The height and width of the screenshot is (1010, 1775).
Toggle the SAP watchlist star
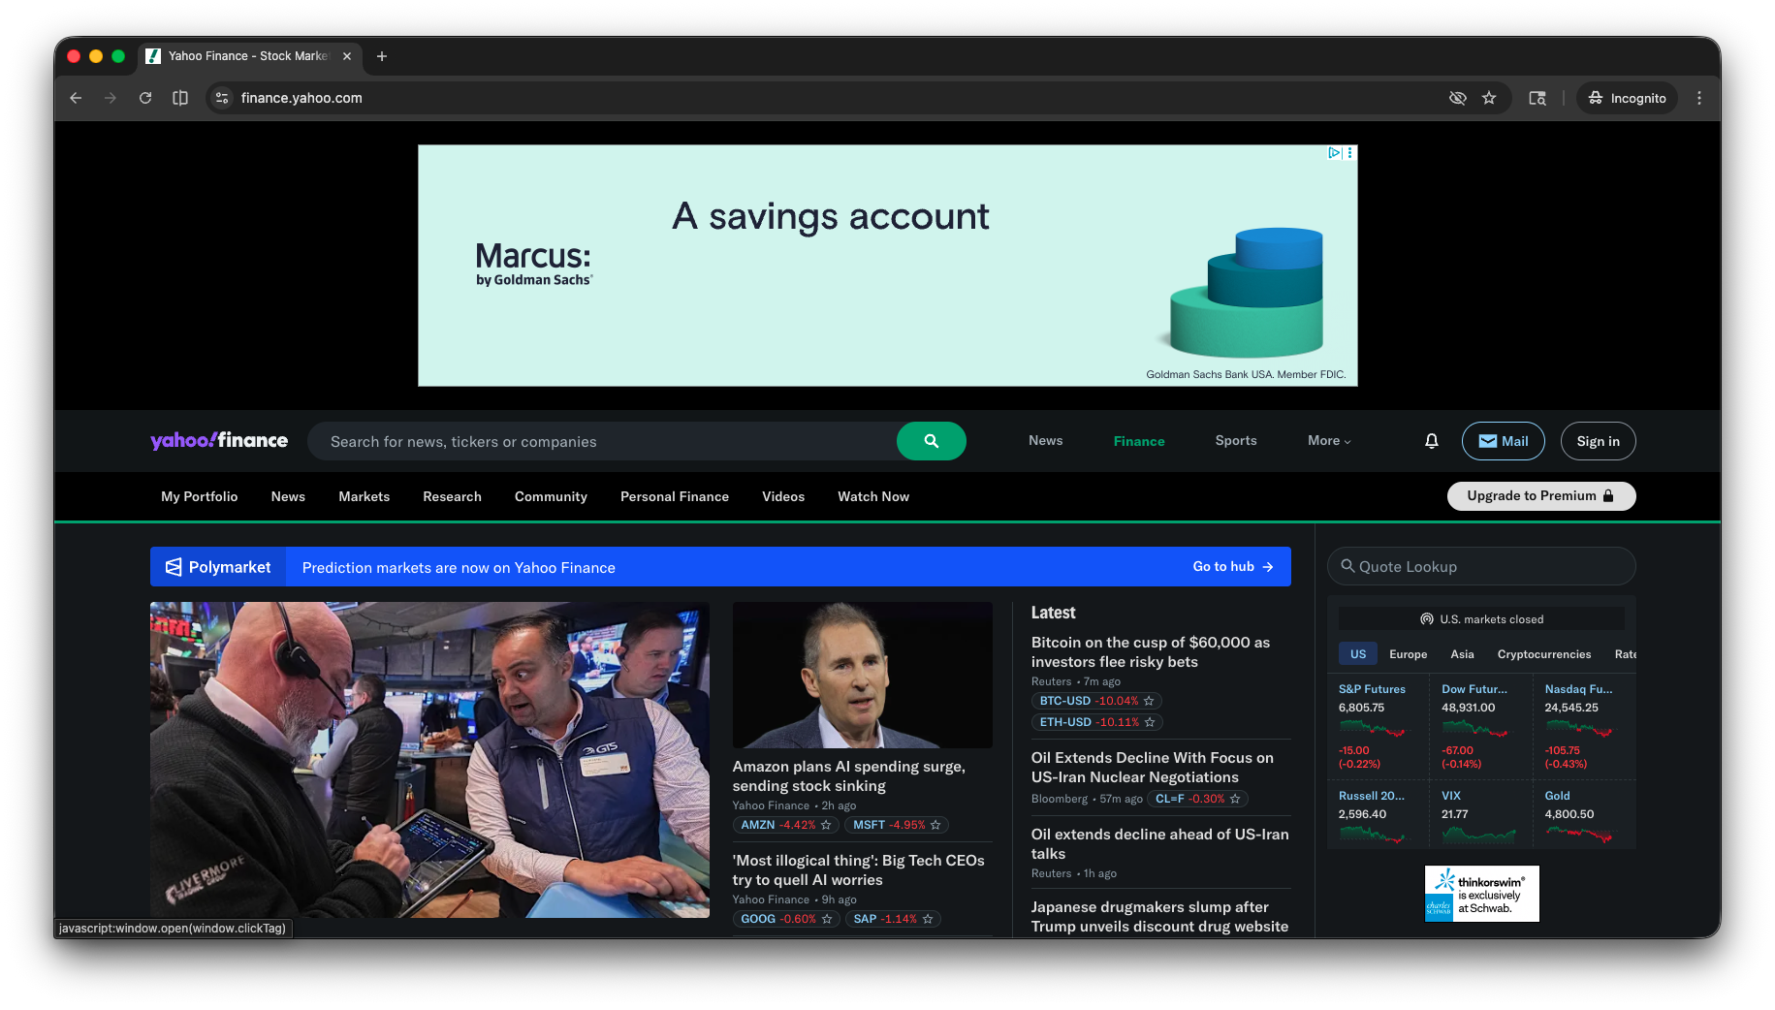pos(928,919)
